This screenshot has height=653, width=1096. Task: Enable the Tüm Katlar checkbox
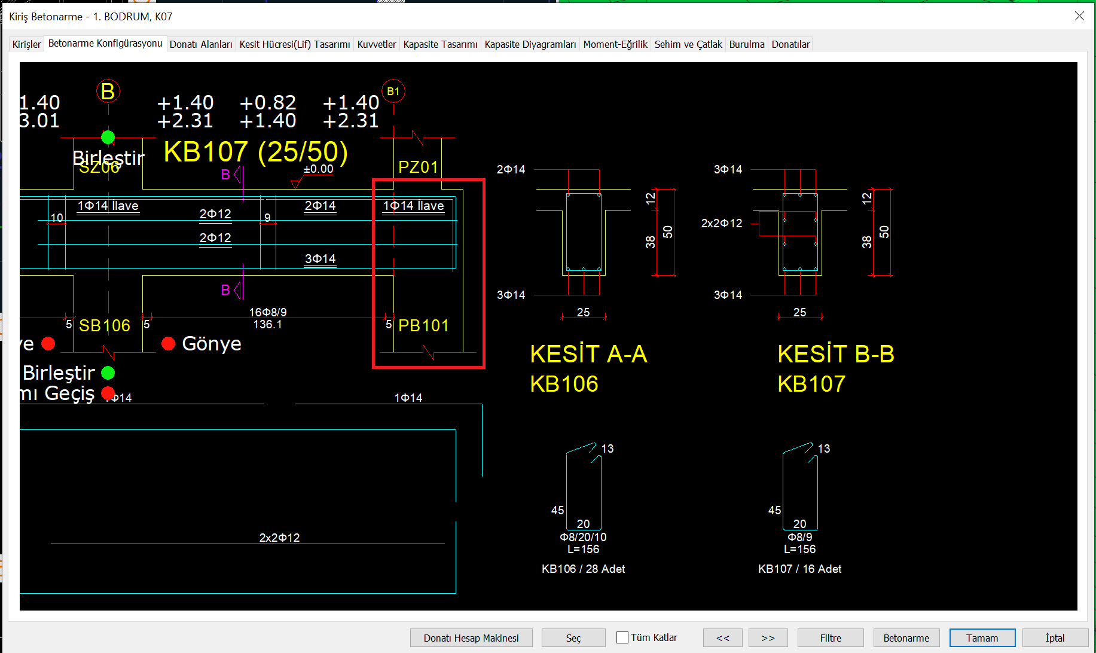click(x=622, y=637)
